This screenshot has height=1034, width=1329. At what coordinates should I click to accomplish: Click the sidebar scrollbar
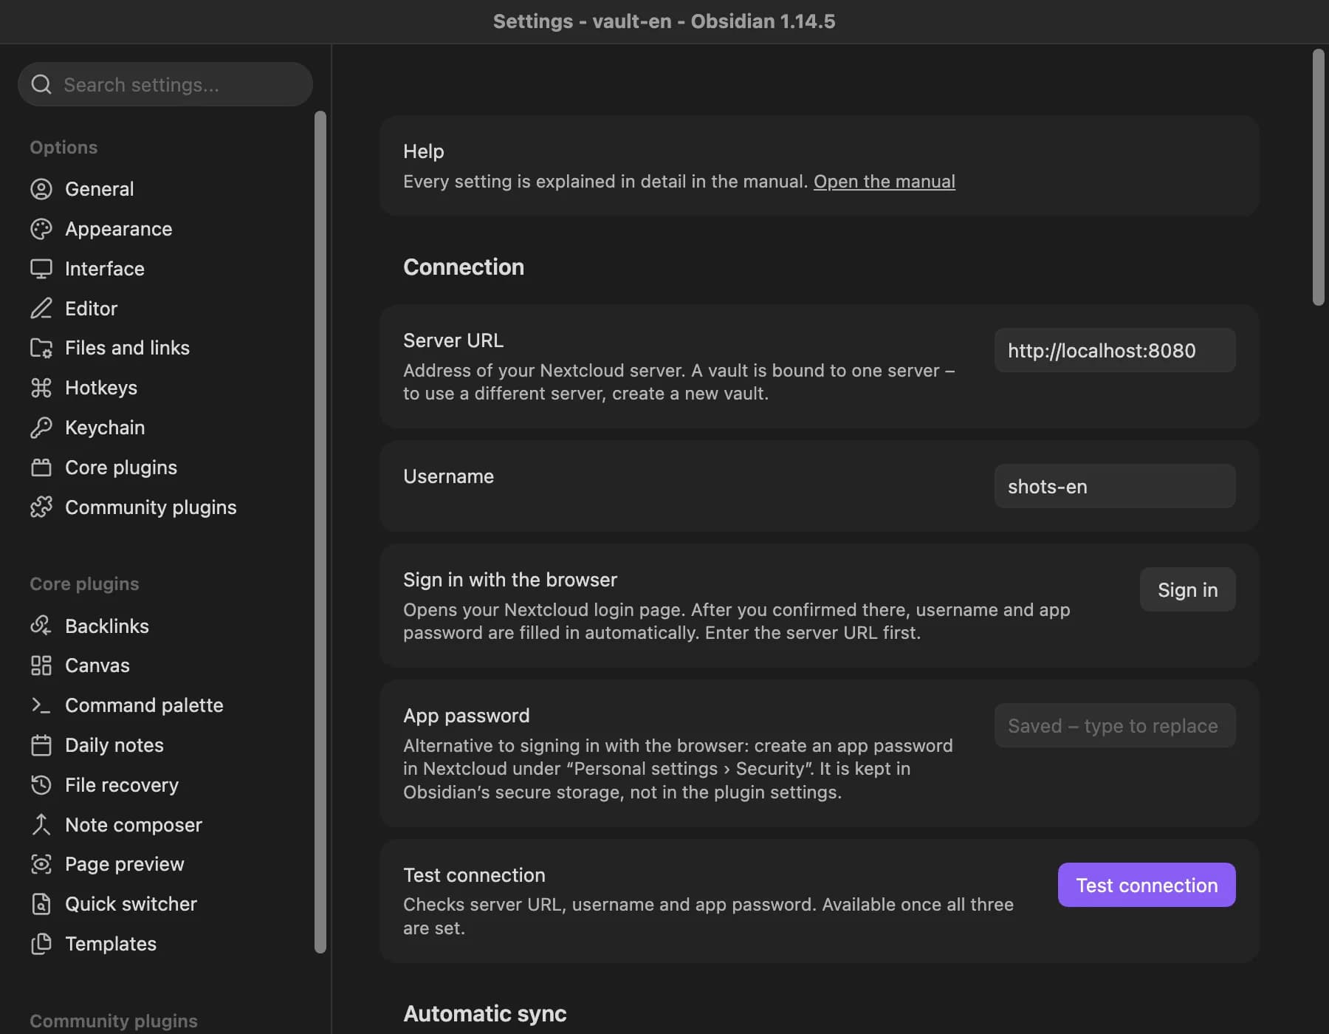320,532
